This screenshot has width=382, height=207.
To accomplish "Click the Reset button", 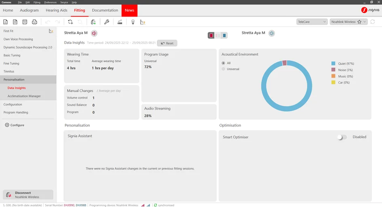I will click(167, 43).
